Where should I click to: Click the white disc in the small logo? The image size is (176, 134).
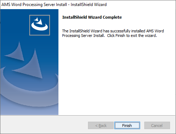(39, 27)
